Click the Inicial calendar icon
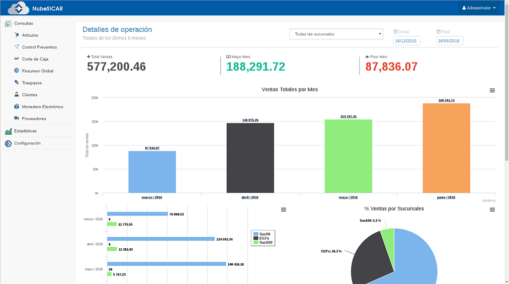 coord(395,32)
